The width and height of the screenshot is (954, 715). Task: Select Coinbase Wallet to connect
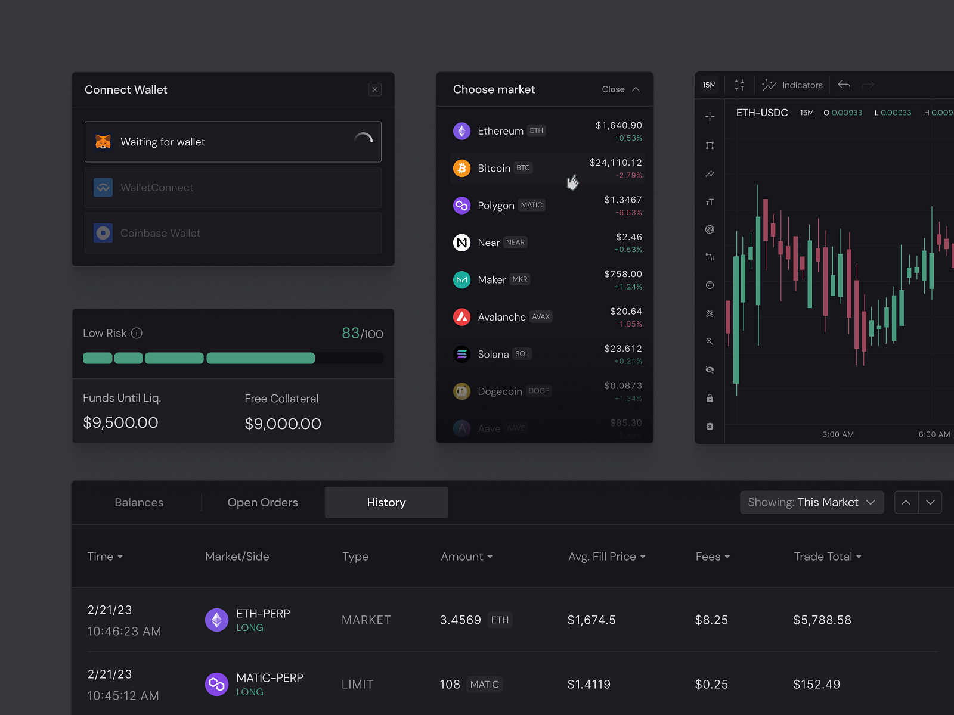233,233
